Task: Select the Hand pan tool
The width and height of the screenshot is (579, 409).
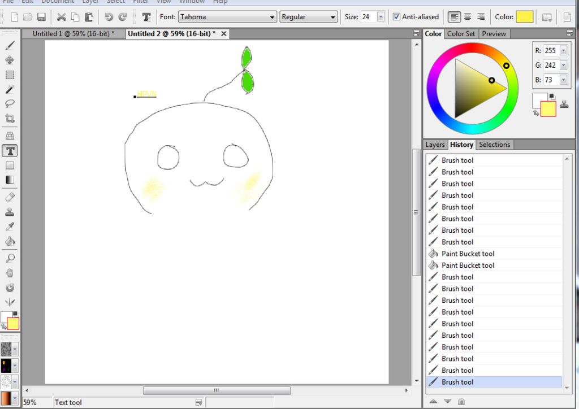Action: (10, 273)
